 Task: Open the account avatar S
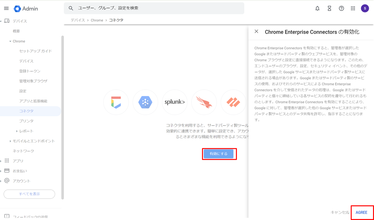click(365, 8)
